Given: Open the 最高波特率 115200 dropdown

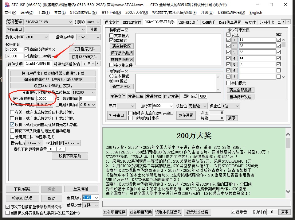Looking at the screenshot, I should pyautogui.click(x=88, y=37).
